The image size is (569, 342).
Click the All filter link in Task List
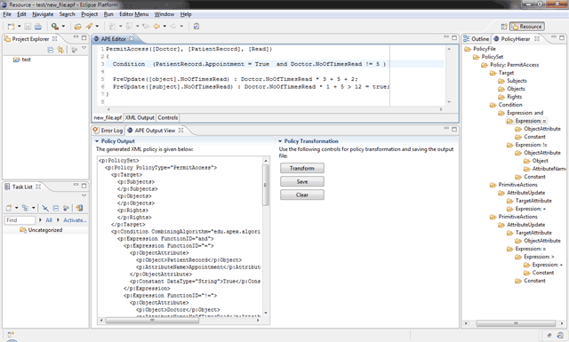49,220
